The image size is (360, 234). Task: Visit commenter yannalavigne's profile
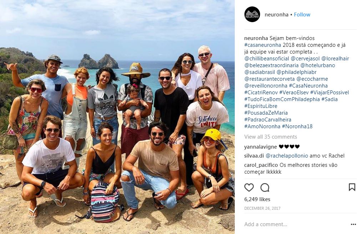click(260, 147)
